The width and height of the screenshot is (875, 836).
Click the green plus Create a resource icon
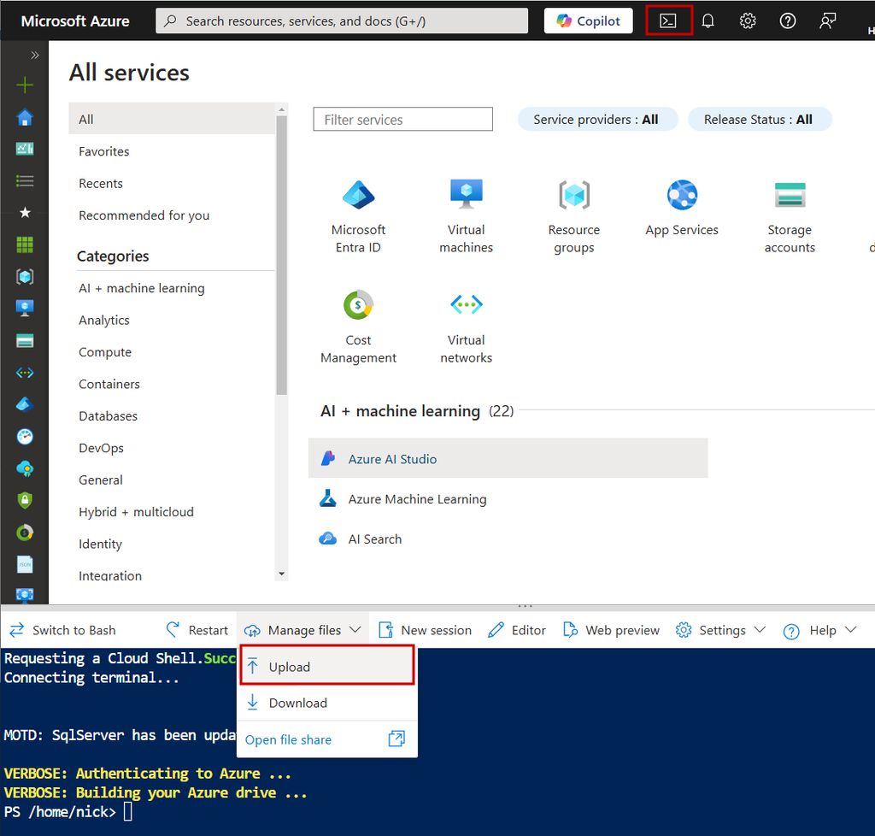tap(25, 85)
